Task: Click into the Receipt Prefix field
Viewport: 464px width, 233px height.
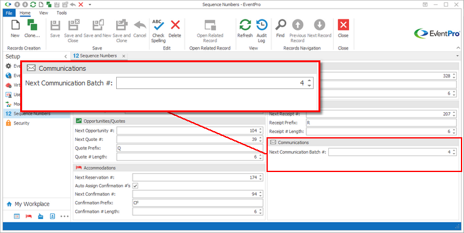Action: (x=381, y=123)
